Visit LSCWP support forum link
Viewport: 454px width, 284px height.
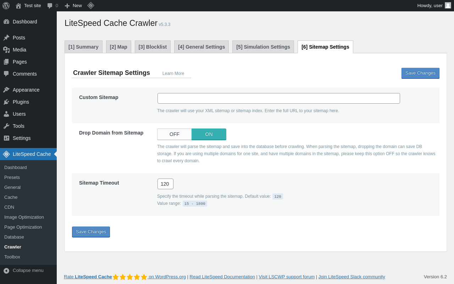(x=287, y=277)
